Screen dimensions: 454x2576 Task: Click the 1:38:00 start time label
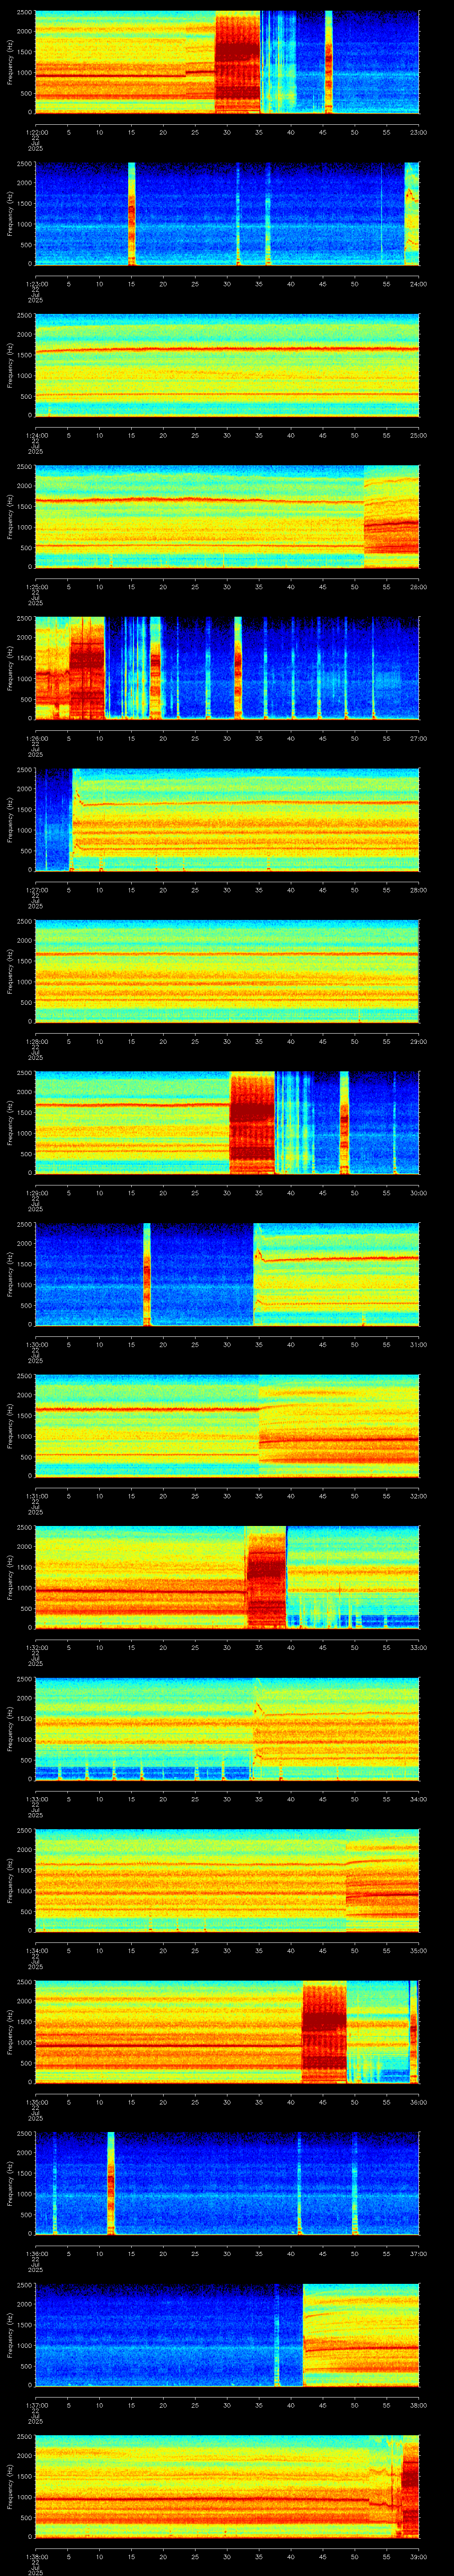(x=35, y=2556)
